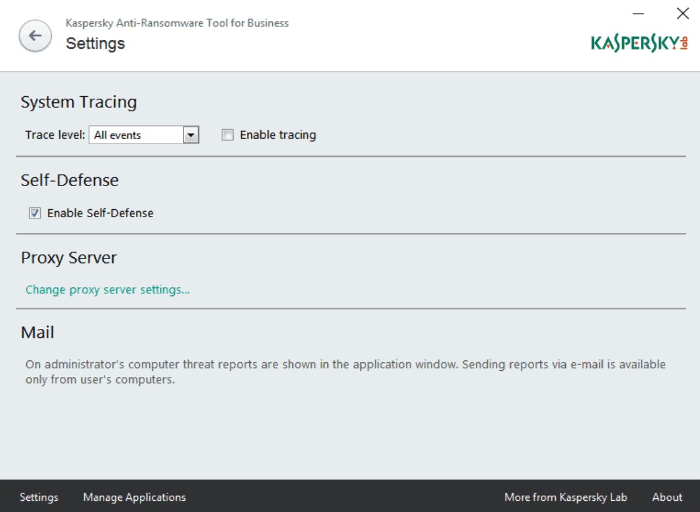Screen dimensions: 700x512
Task: Enable the 'Enable tracing' checkbox
Action: 228,134
